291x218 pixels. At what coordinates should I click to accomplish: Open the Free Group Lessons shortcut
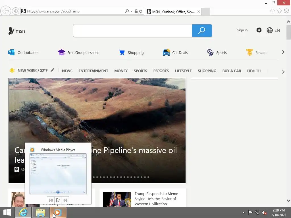(x=78, y=53)
